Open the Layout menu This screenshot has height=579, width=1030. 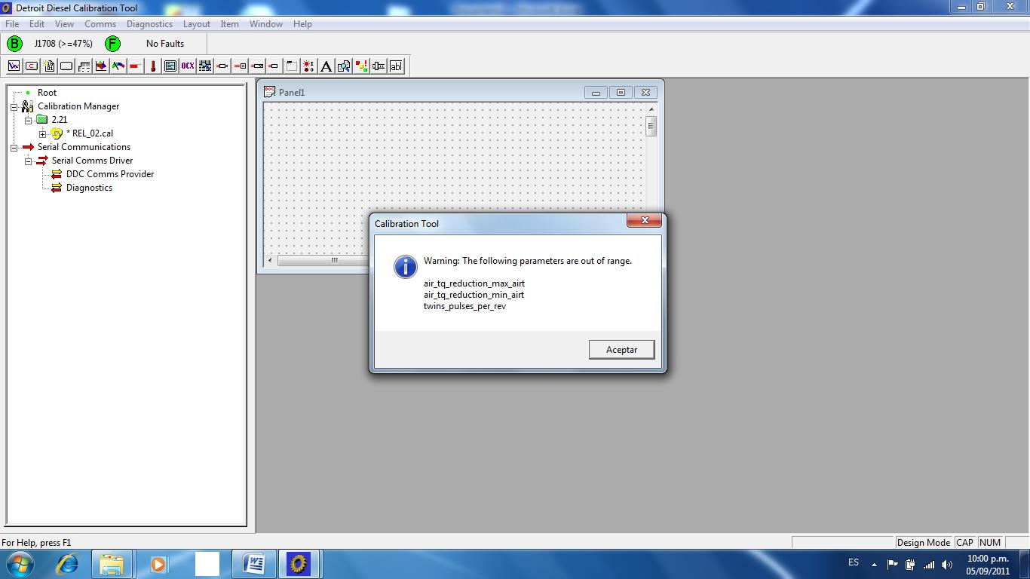197,24
